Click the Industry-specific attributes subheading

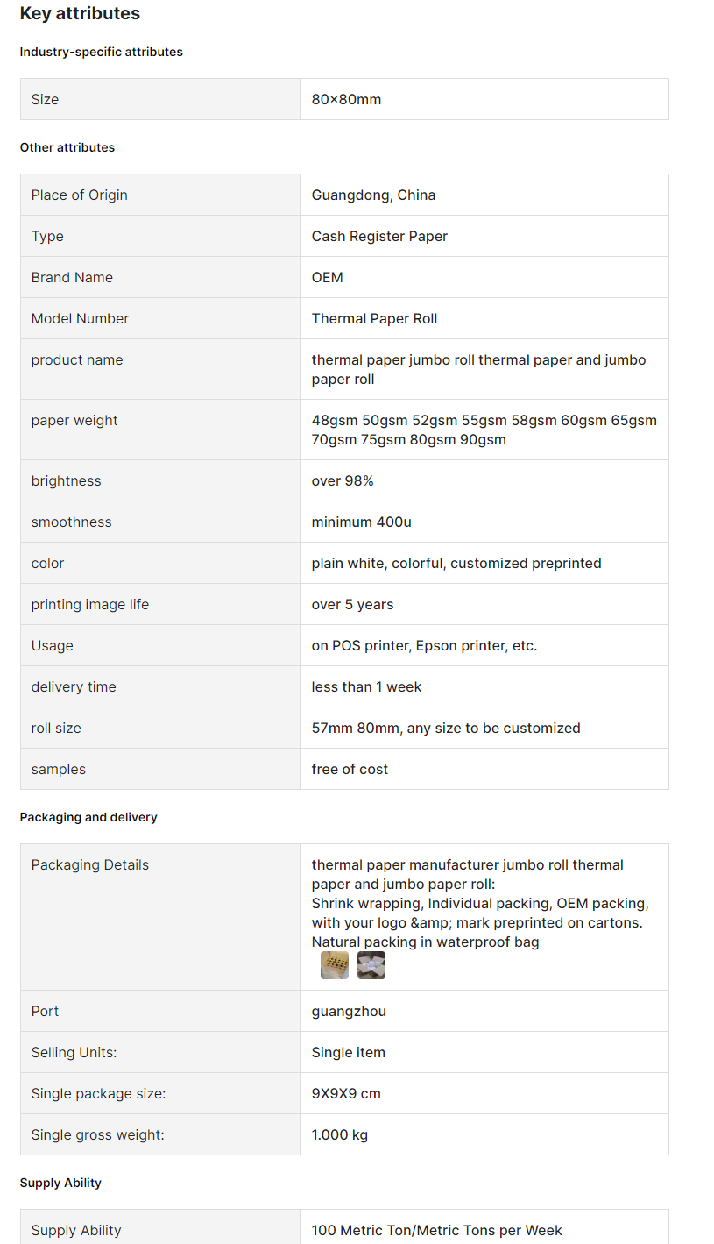click(102, 52)
